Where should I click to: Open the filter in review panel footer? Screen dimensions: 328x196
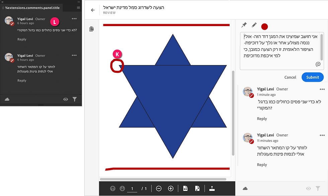[318, 188]
